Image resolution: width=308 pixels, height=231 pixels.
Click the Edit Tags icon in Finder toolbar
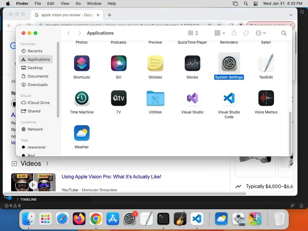click(246, 33)
